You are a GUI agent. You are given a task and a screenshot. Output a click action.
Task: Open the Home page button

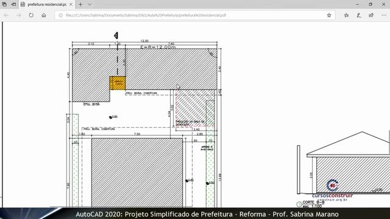pyautogui.click(x=44, y=15)
